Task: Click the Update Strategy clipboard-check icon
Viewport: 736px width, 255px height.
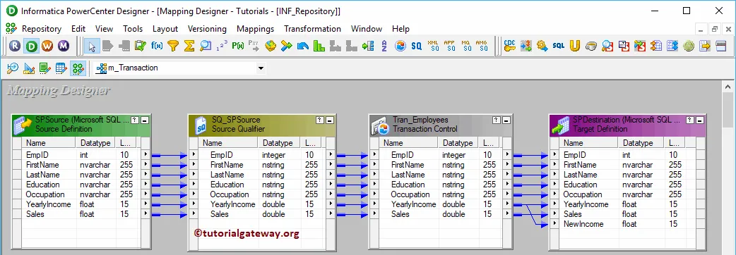Action: (x=141, y=46)
